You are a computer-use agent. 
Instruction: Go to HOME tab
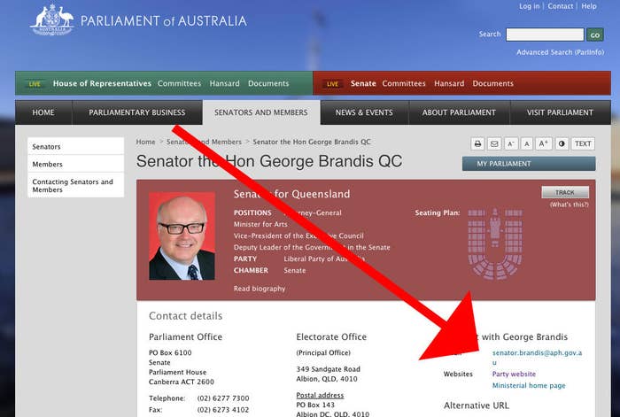tap(43, 112)
